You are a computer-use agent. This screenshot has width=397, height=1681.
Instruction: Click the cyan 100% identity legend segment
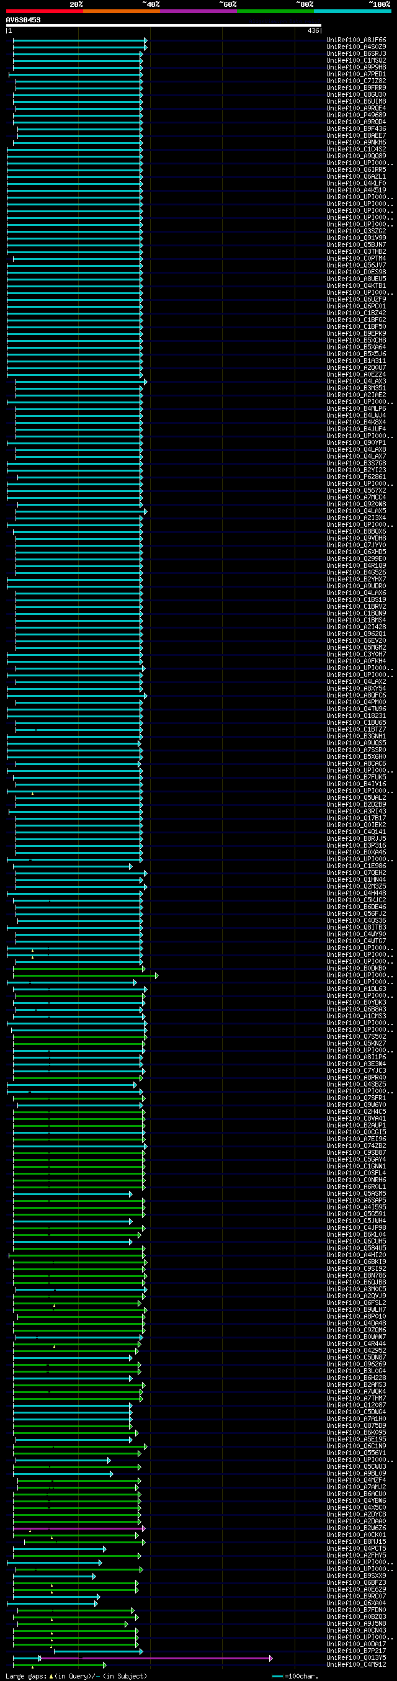pyautogui.click(x=352, y=11)
